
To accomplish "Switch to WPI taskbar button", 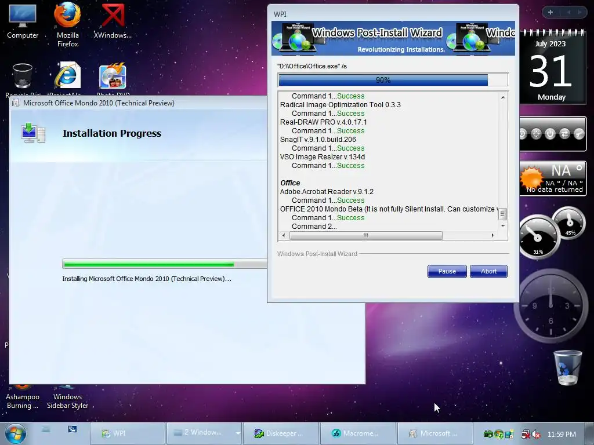I will click(x=128, y=433).
